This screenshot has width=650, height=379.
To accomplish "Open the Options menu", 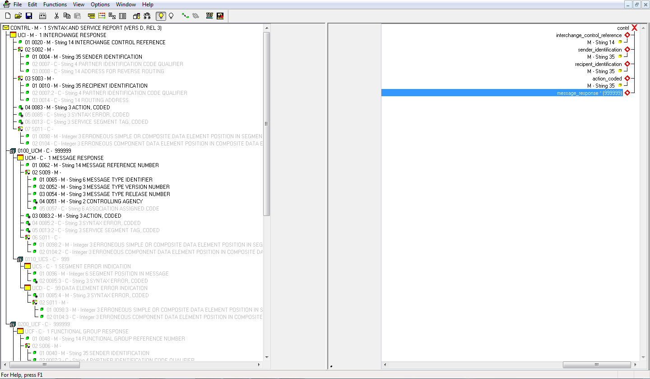I will pos(100,5).
